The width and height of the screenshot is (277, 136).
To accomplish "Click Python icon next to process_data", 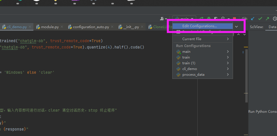I will [178, 75].
